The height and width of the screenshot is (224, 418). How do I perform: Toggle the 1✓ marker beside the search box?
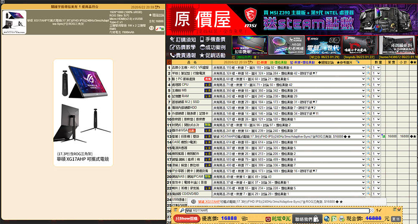[379, 210]
